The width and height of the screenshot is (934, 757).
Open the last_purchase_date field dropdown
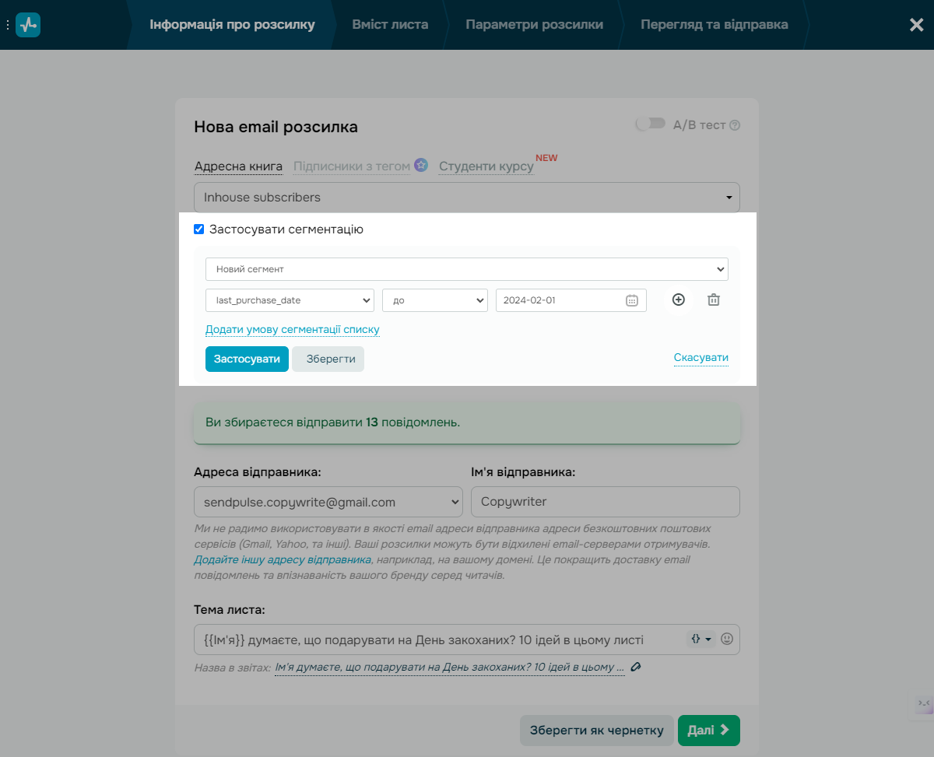coord(290,300)
